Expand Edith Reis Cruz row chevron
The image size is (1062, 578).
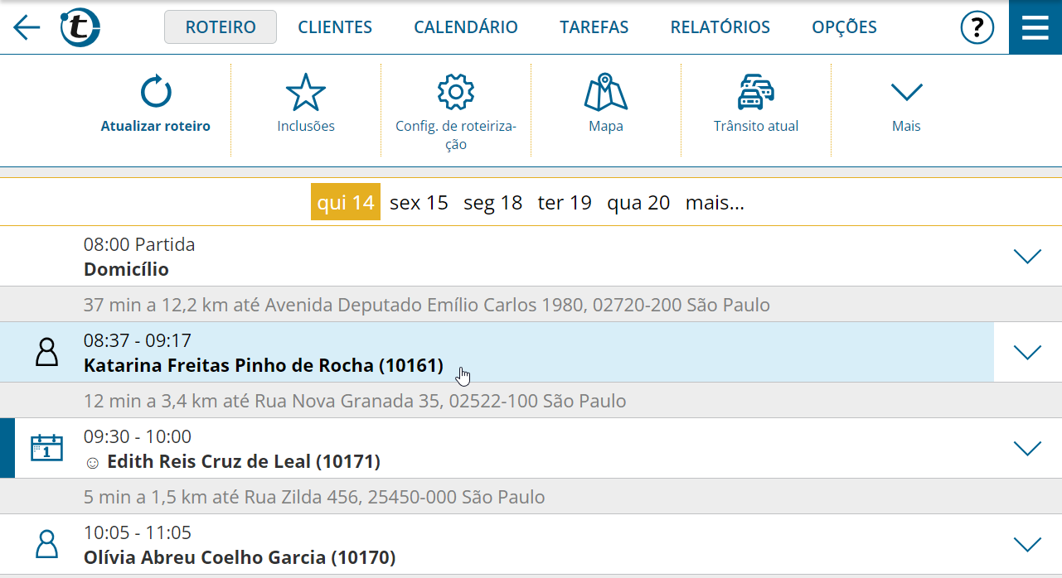1027,449
